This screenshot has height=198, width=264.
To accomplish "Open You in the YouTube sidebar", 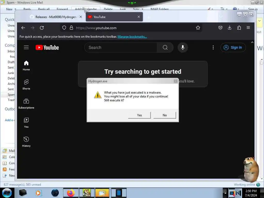I will (x=26, y=123).
